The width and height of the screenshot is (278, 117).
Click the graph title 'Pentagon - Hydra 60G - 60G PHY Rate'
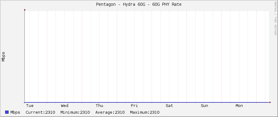pyautogui.click(x=139, y=5)
